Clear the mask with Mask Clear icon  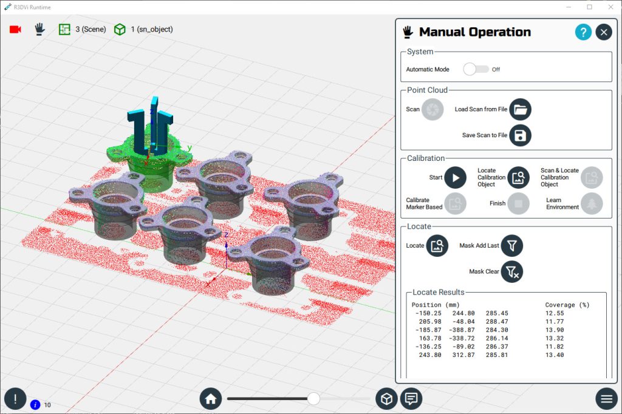click(x=511, y=272)
